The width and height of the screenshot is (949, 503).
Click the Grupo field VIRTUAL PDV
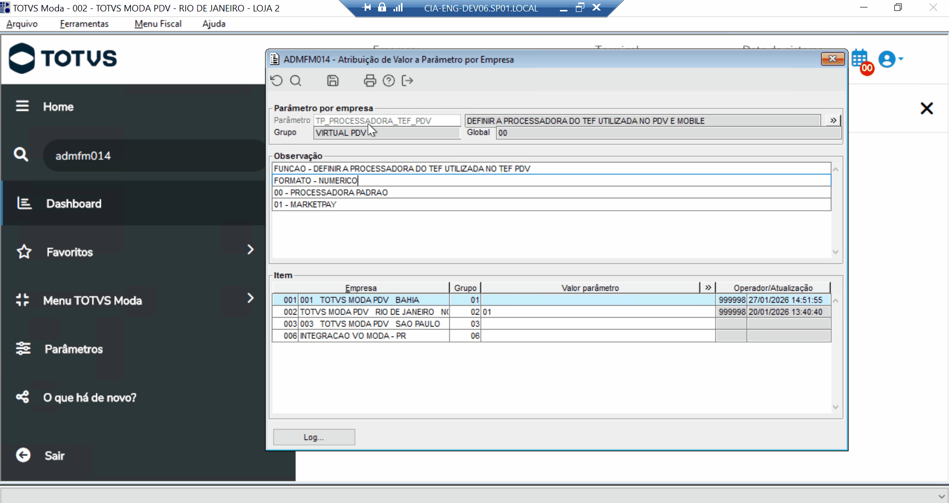coord(387,133)
